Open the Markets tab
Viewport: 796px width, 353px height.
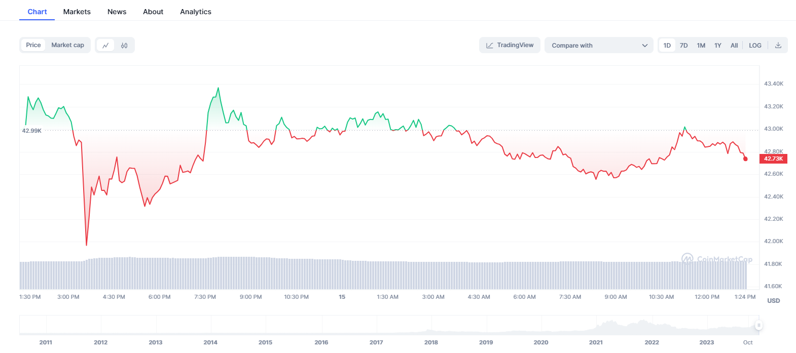pos(77,12)
